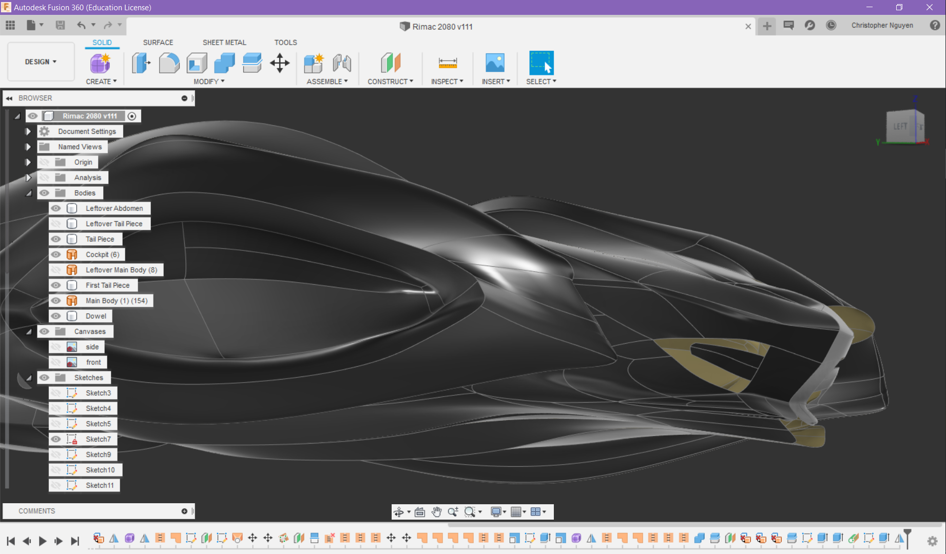
Task: Click the timeline horizontal scrollbar
Action: (x=696, y=524)
